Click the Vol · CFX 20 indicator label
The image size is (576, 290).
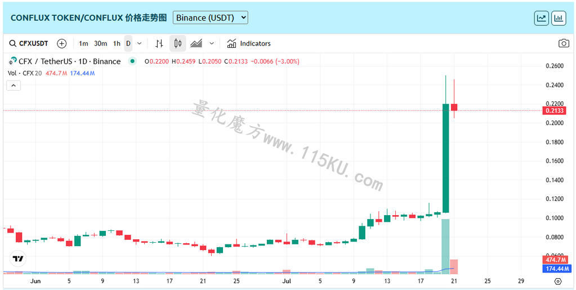click(25, 73)
